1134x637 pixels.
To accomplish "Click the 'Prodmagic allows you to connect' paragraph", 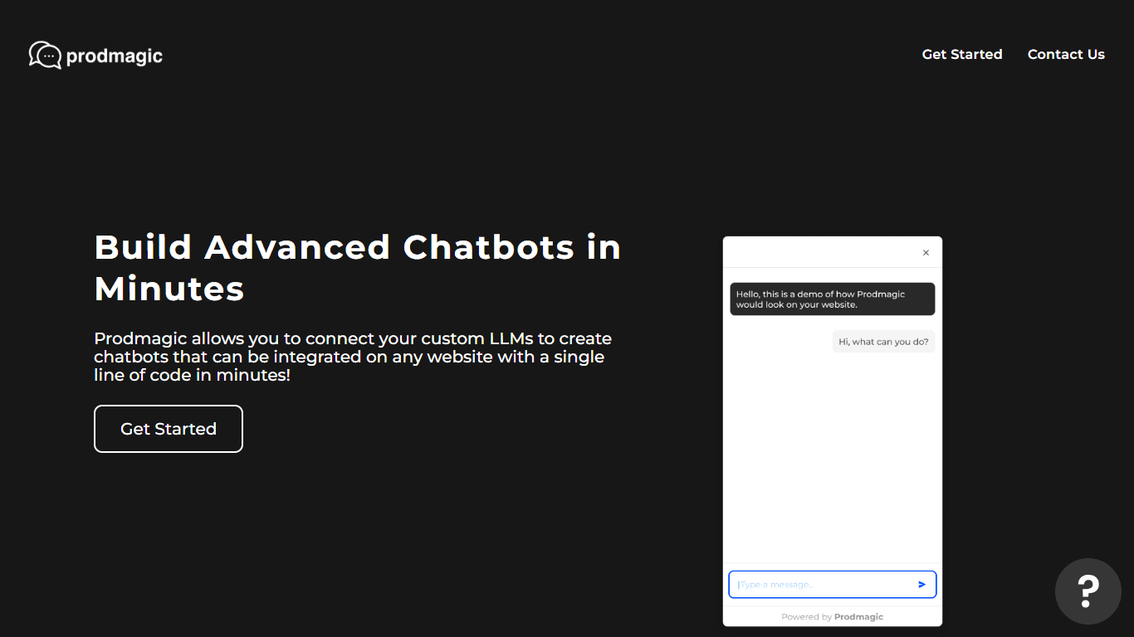I will click(353, 357).
